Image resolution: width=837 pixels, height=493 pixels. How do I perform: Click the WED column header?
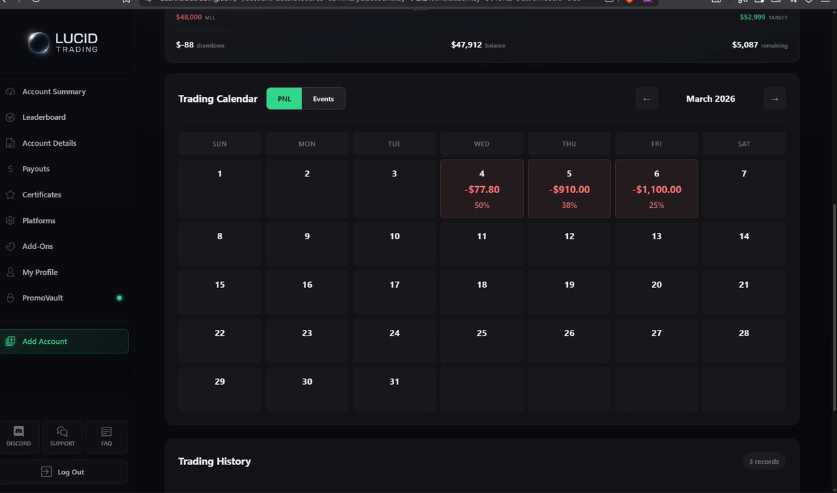[482, 144]
